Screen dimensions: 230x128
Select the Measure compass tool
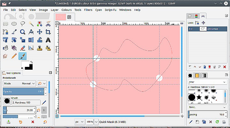click(31, 32)
